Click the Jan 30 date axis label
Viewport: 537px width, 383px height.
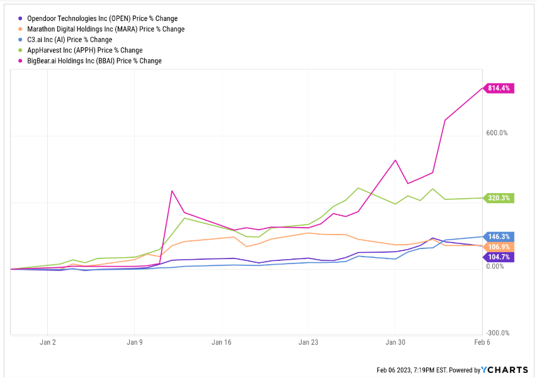tap(395, 343)
